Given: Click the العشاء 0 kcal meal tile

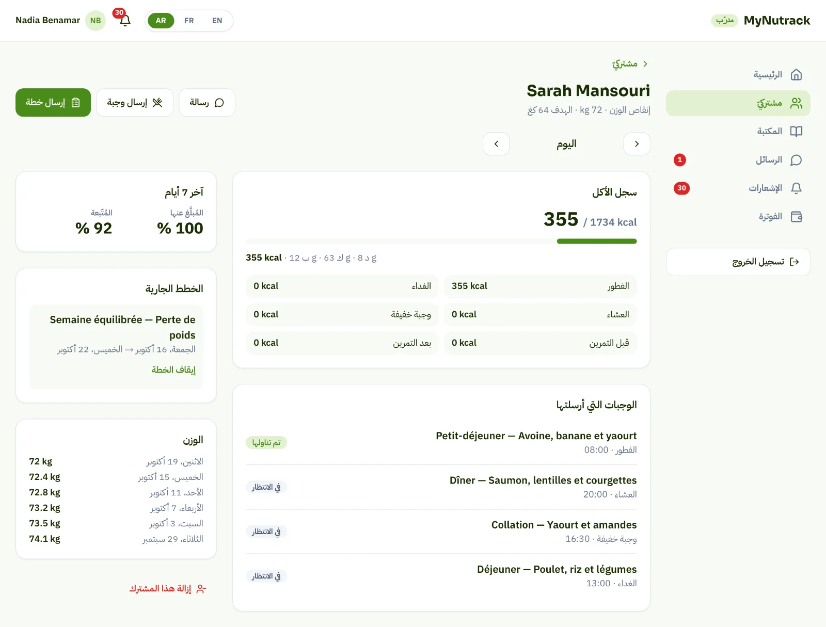Looking at the screenshot, I should [x=541, y=315].
